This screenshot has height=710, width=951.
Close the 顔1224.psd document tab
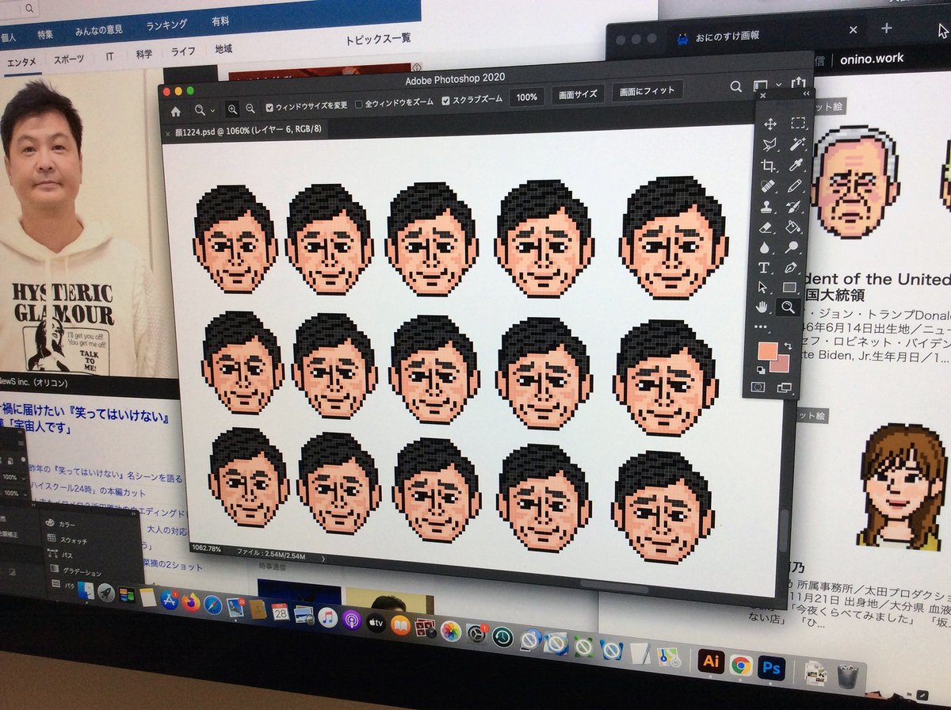pyautogui.click(x=167, y=135)
